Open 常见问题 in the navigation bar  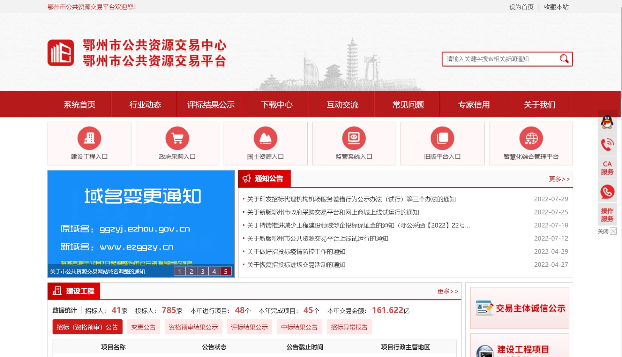point(408,105)
